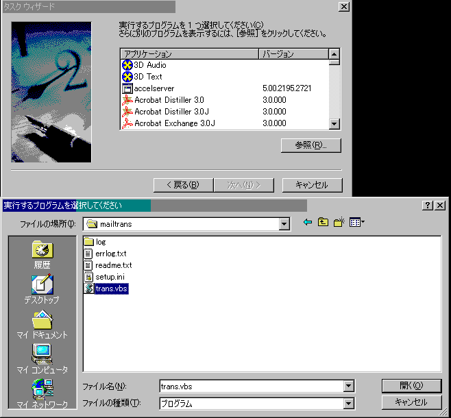
Task: Select the 3D Audio application icon
Action: coord(127,65)
